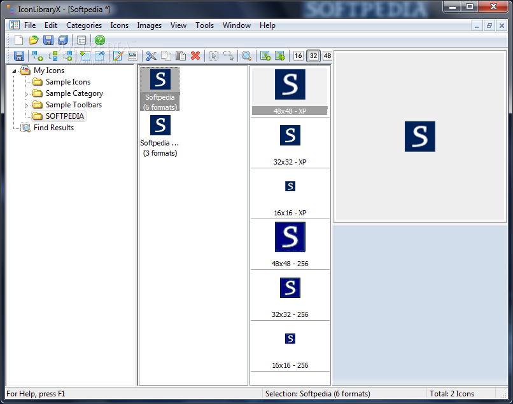
Task: Click the add category before icon
Action: 53,56
